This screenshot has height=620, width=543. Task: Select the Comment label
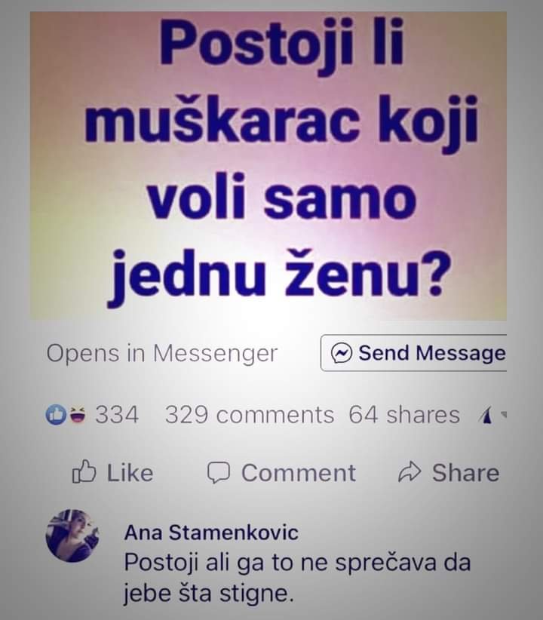[x=299, y=473]
